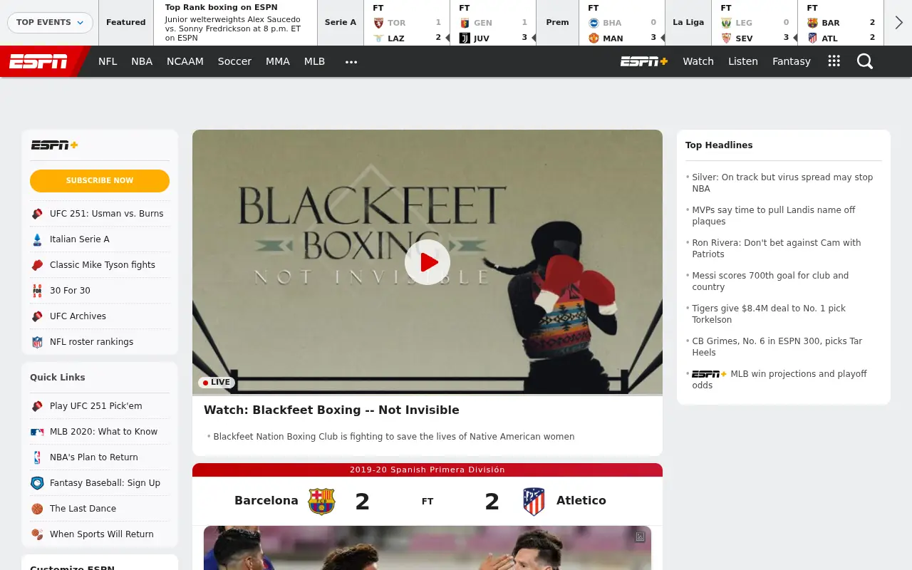This screenshot has height=570, width=912.
Task: Click the 30 For 30 icon
Action: coord(37,291)
